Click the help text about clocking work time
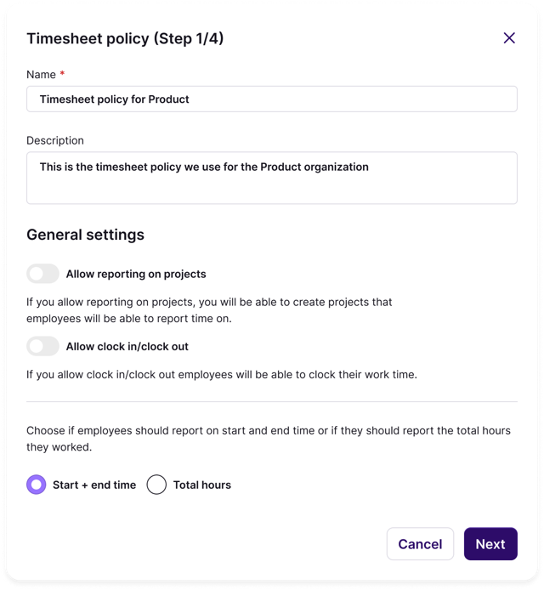The height and width of the screenshot is (590, 544). (x=221, y=374)
